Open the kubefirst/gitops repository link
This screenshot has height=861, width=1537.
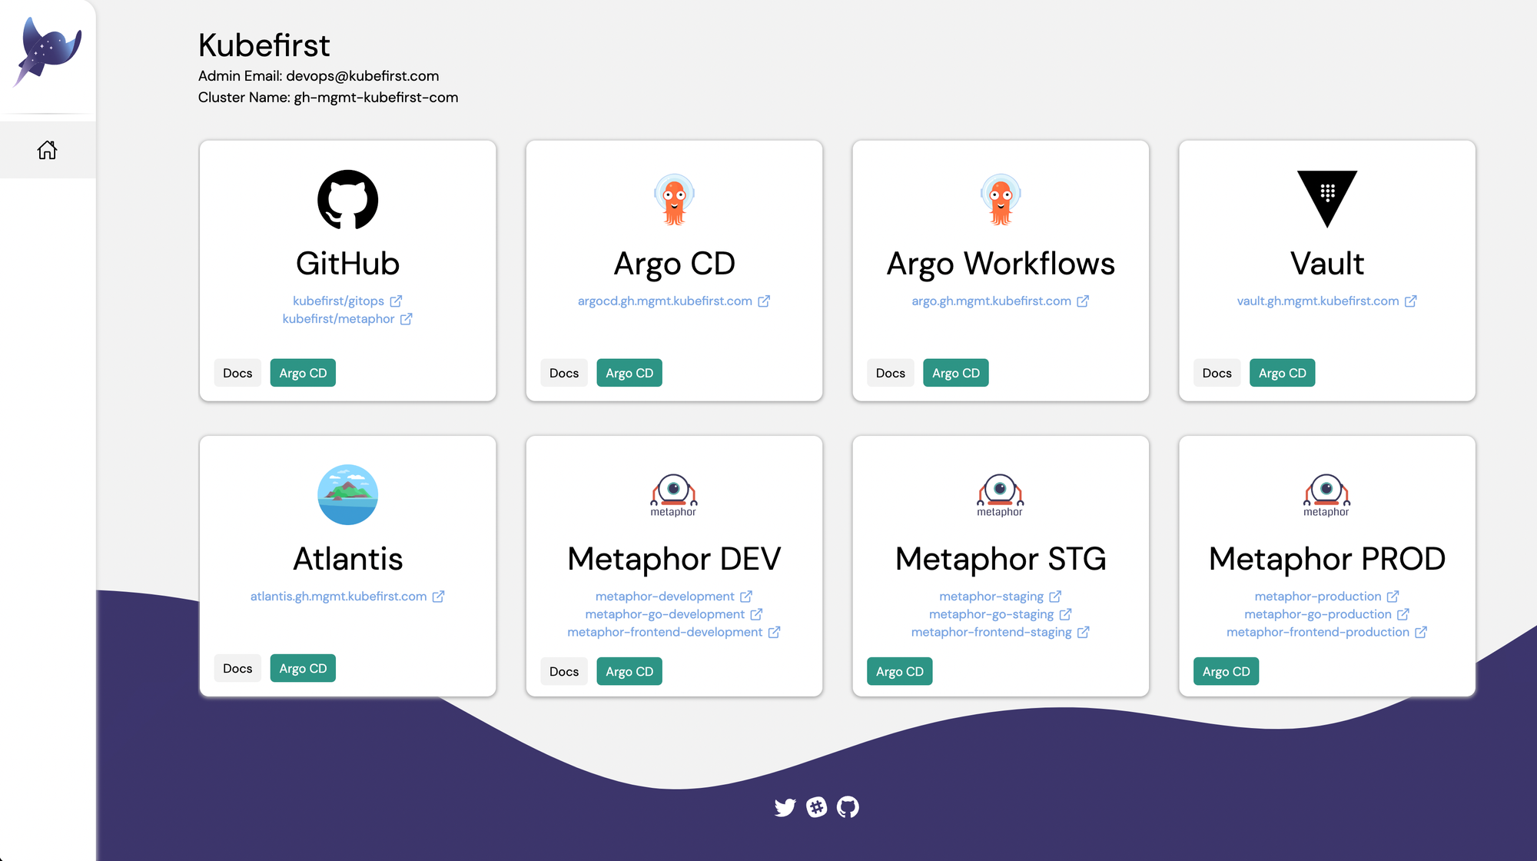(x=338, y=301)
